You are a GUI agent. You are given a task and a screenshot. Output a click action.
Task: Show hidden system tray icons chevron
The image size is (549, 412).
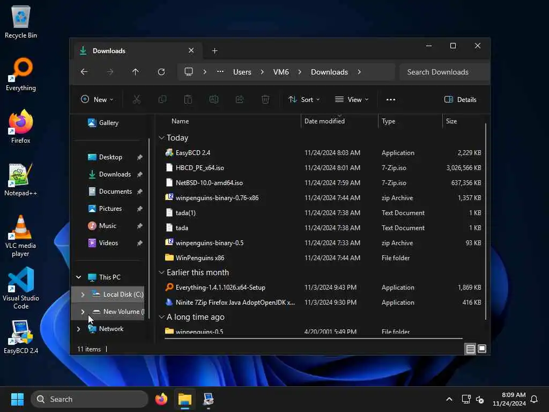pos(449,399)
